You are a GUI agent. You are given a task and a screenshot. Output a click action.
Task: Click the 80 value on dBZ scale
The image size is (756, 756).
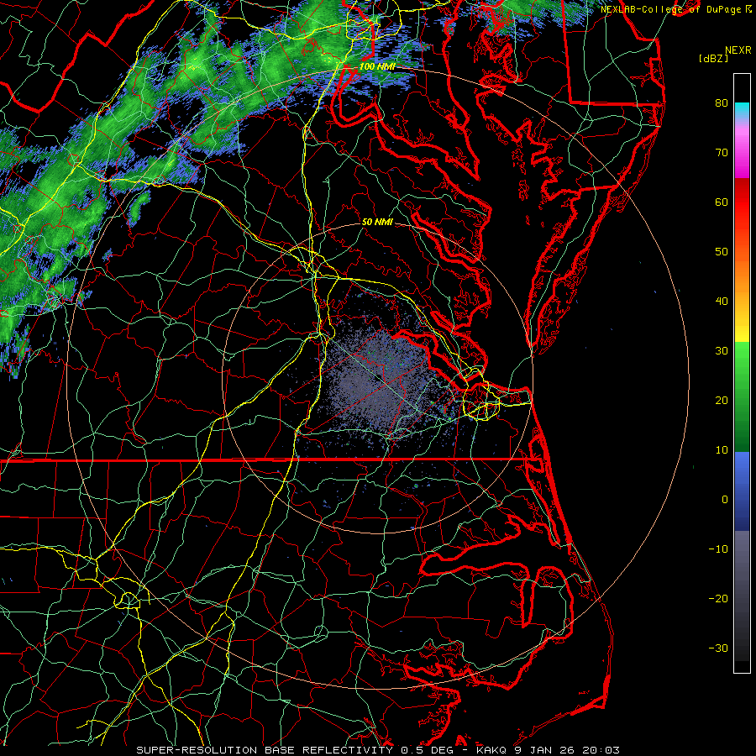tap(722, 103)
